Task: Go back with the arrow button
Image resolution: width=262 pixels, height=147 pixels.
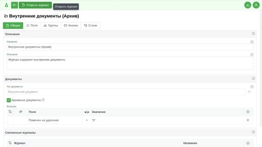Action: pos(15,5)
